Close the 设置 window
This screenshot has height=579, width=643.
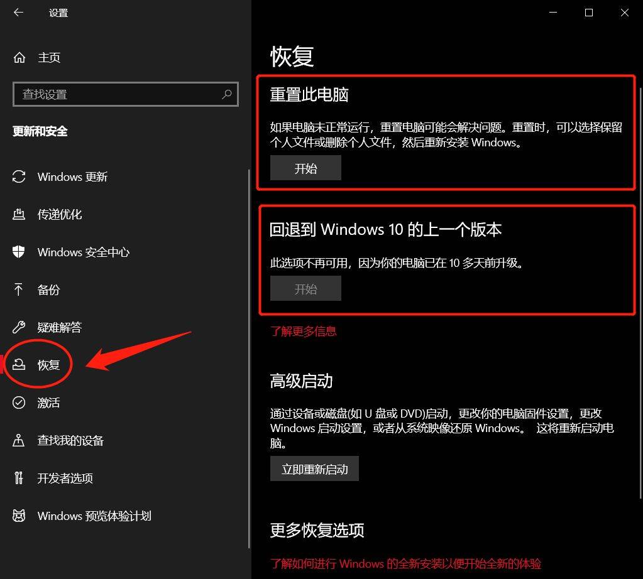625,13
